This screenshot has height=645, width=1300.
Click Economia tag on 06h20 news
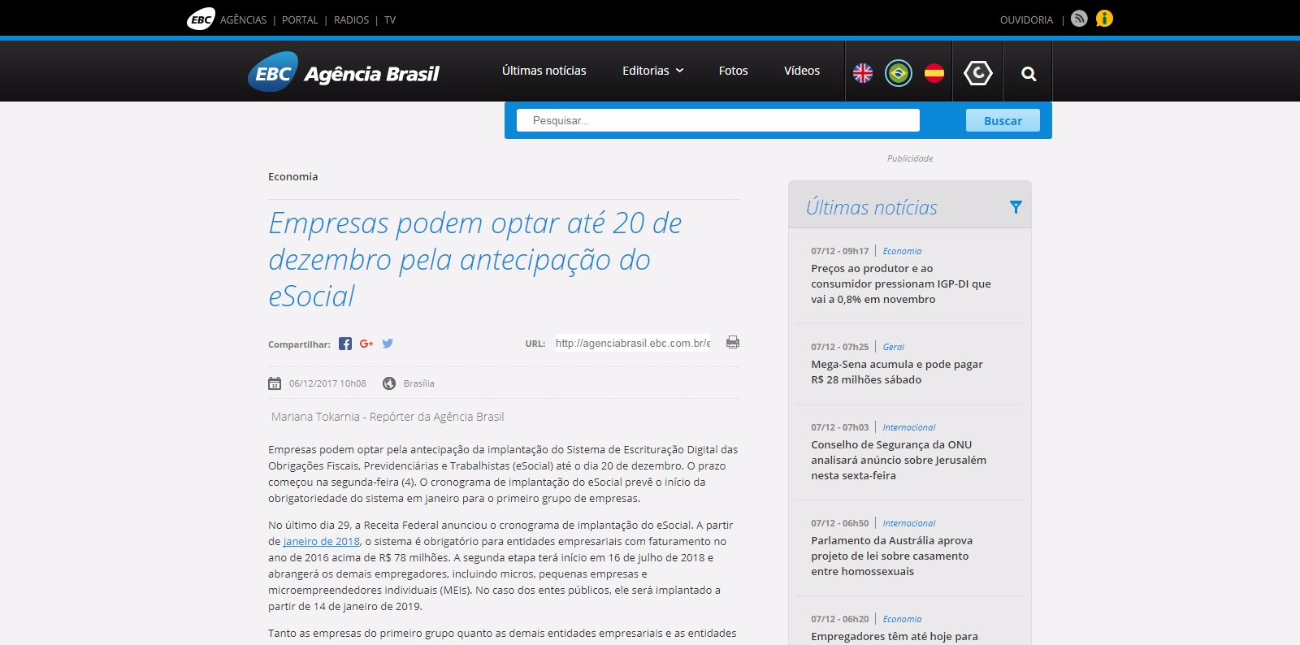click(902, 619)
